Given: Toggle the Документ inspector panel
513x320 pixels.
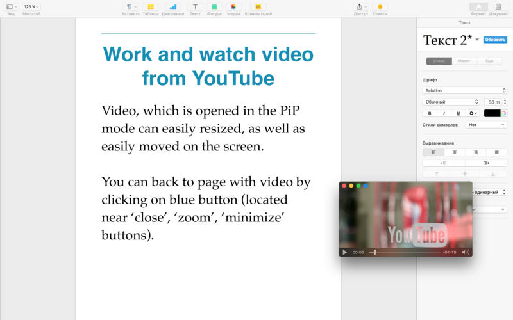Looking at the screenshot, I should click(498, 7).
